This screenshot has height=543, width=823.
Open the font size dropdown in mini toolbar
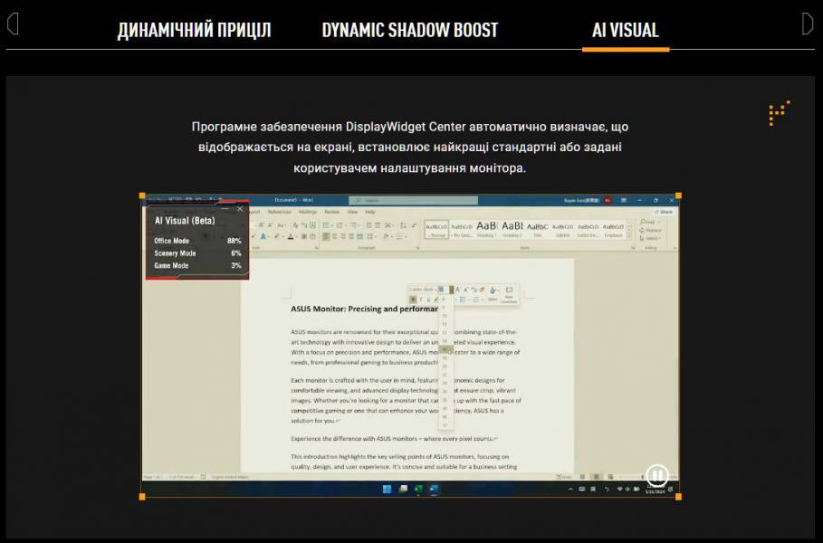442,290
